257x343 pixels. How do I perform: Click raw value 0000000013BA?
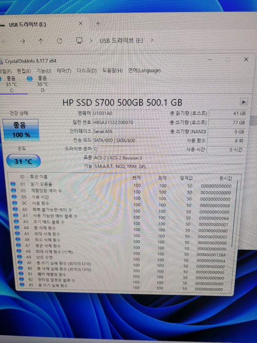tap(211, 255)
